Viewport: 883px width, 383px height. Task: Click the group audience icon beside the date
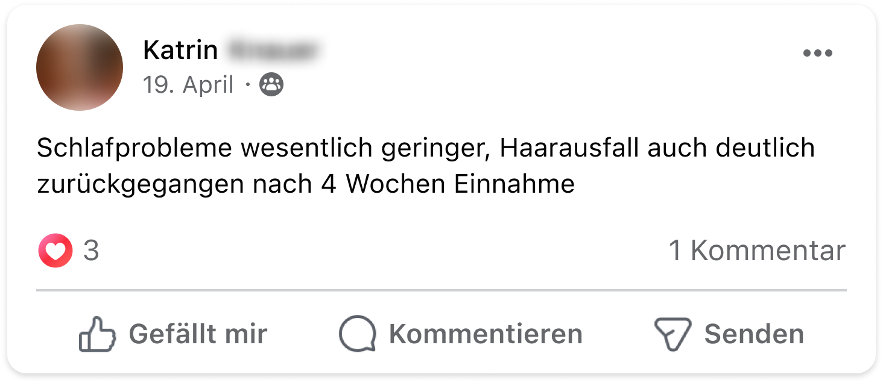click(271, 86)
